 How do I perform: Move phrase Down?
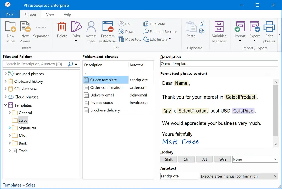[126, 31]
